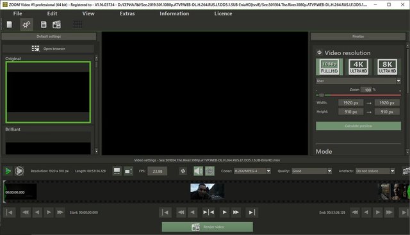Viewport: 410px width, 235px height.
Task: Click the clapperboard render icon in toolbar
Action: (56, 24)
